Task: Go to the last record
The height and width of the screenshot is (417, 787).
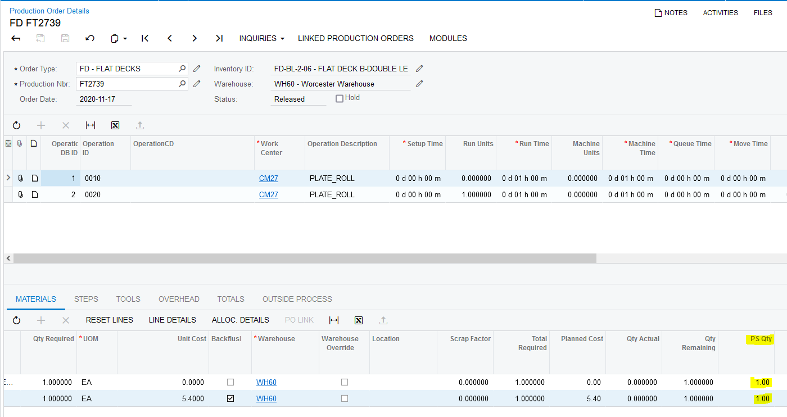Action: coord(219,38)
